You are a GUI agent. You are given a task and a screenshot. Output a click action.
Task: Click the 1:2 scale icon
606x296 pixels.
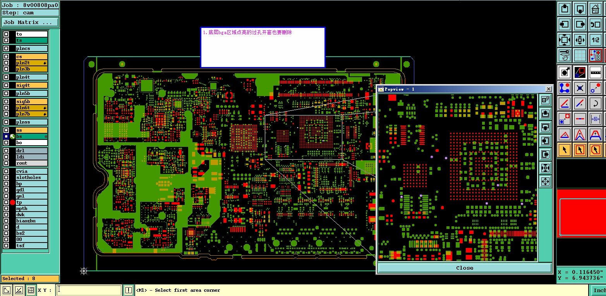point(596,40)
